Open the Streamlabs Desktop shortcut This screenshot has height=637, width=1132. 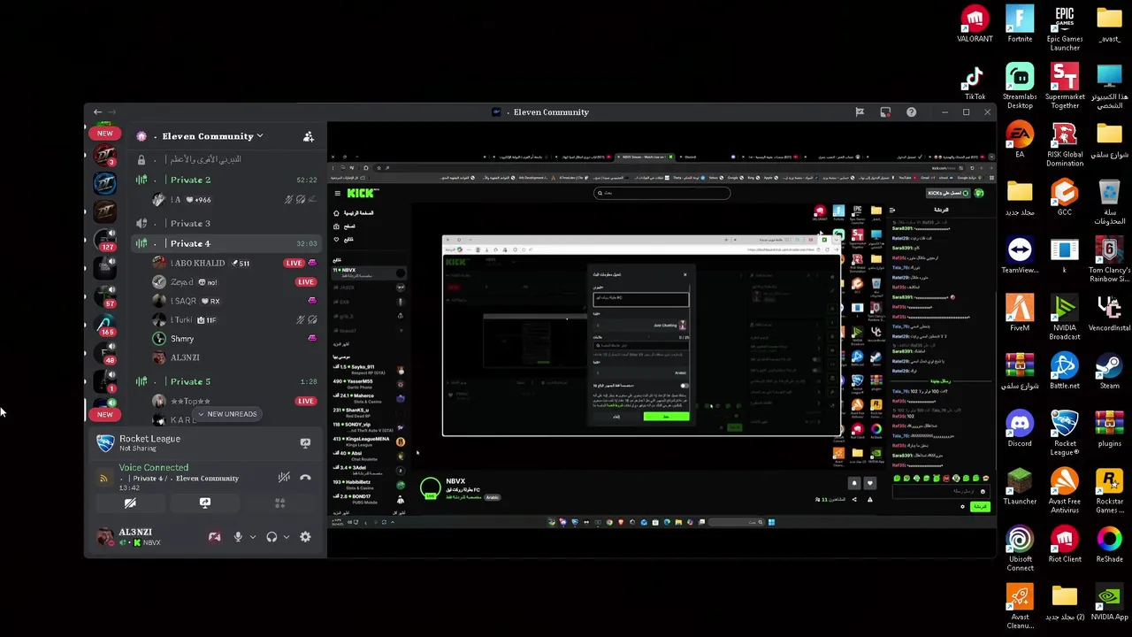pyautogui.click(x=1020, y=87)
